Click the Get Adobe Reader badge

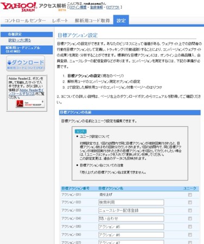pyautogui.click(x=30, y=104)
